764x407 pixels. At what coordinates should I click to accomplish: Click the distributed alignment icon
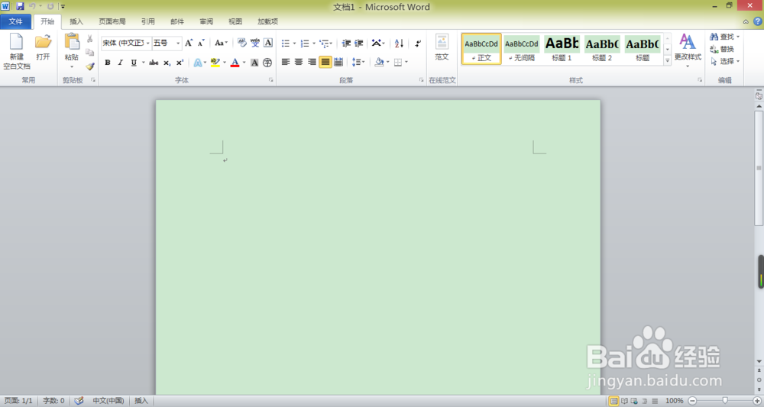(x=338, y=62)
